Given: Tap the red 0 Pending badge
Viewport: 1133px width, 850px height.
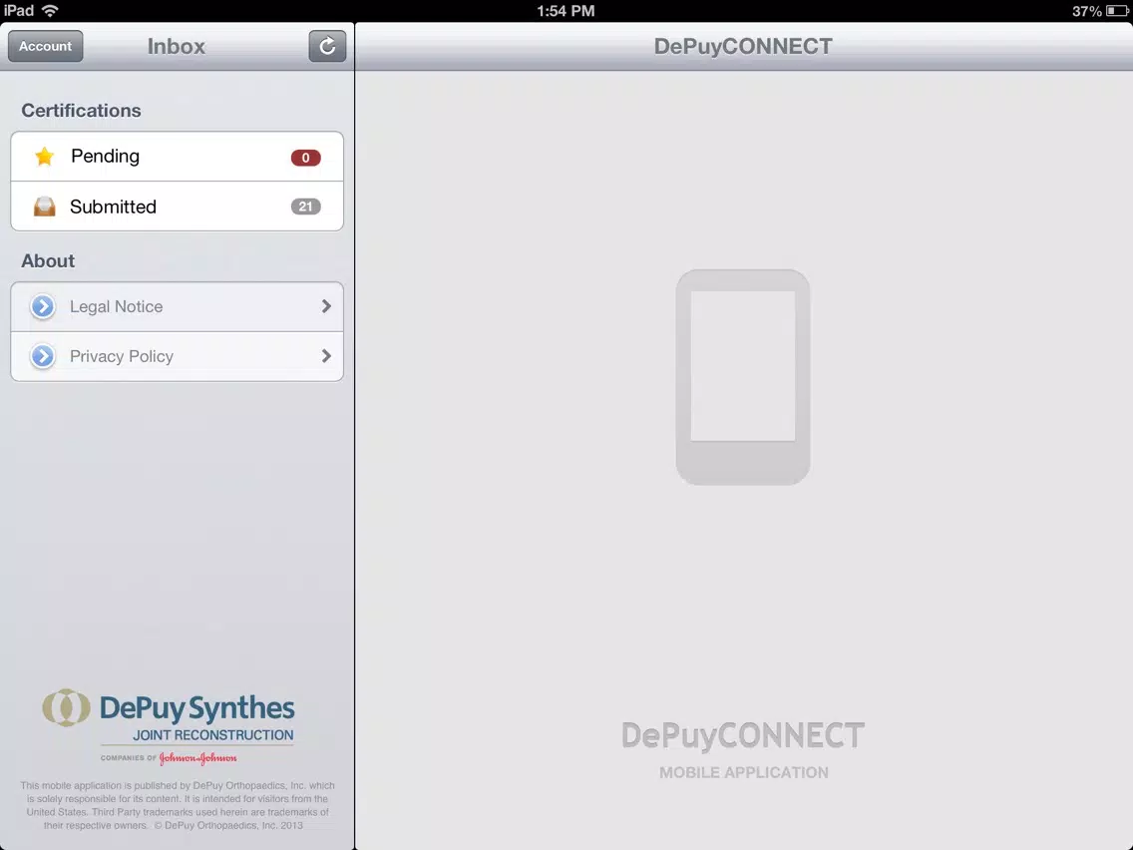Looking at the screenshot, I should coord(305,158).
